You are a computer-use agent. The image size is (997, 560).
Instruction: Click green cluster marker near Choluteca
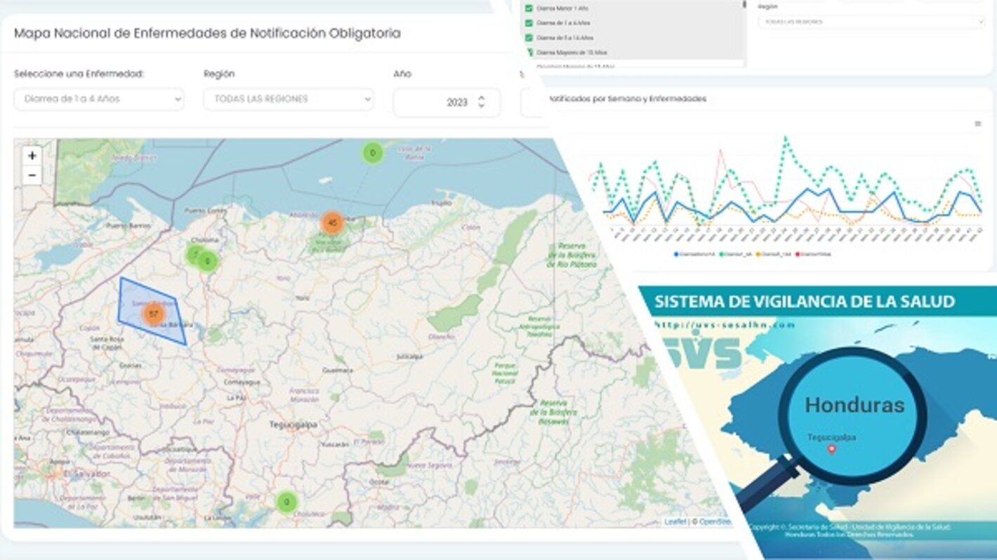(x=286, y=502)
